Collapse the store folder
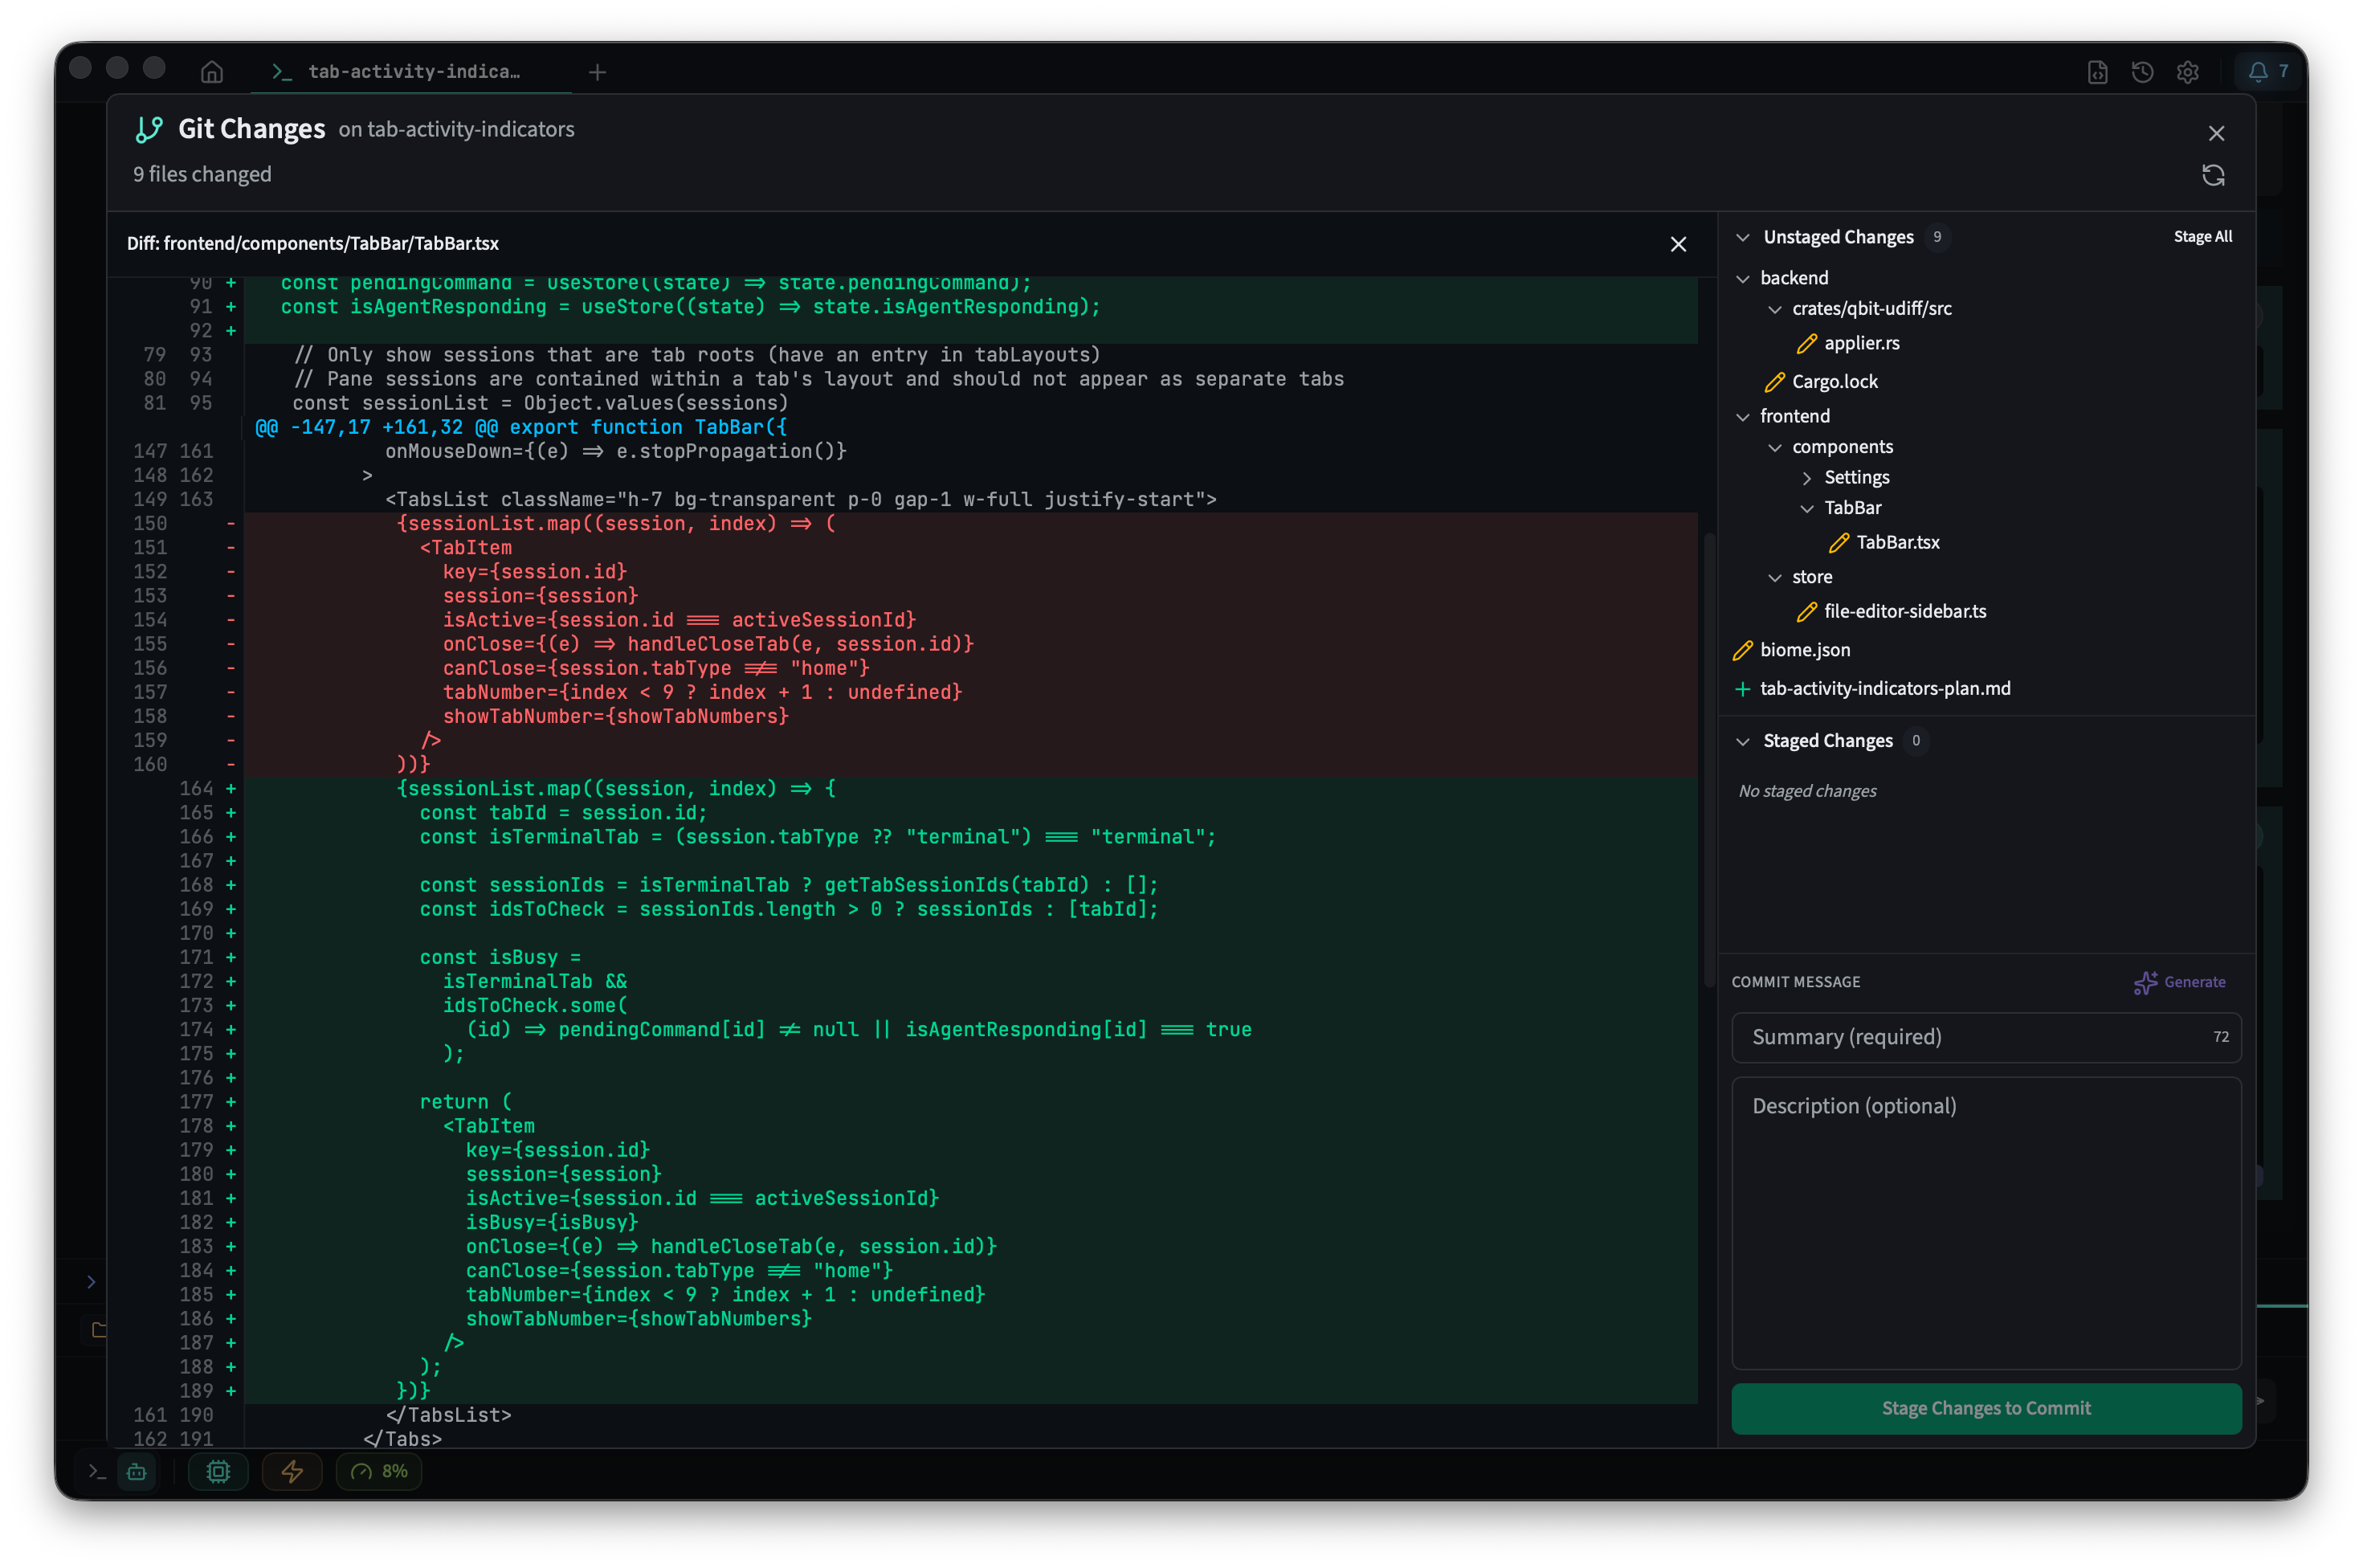The height and width of the screenshot is (1568, 2363). point(1774,578)
